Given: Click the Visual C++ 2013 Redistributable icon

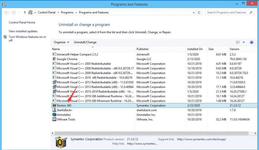Looking at the screenshot, I should coord(54,87).
